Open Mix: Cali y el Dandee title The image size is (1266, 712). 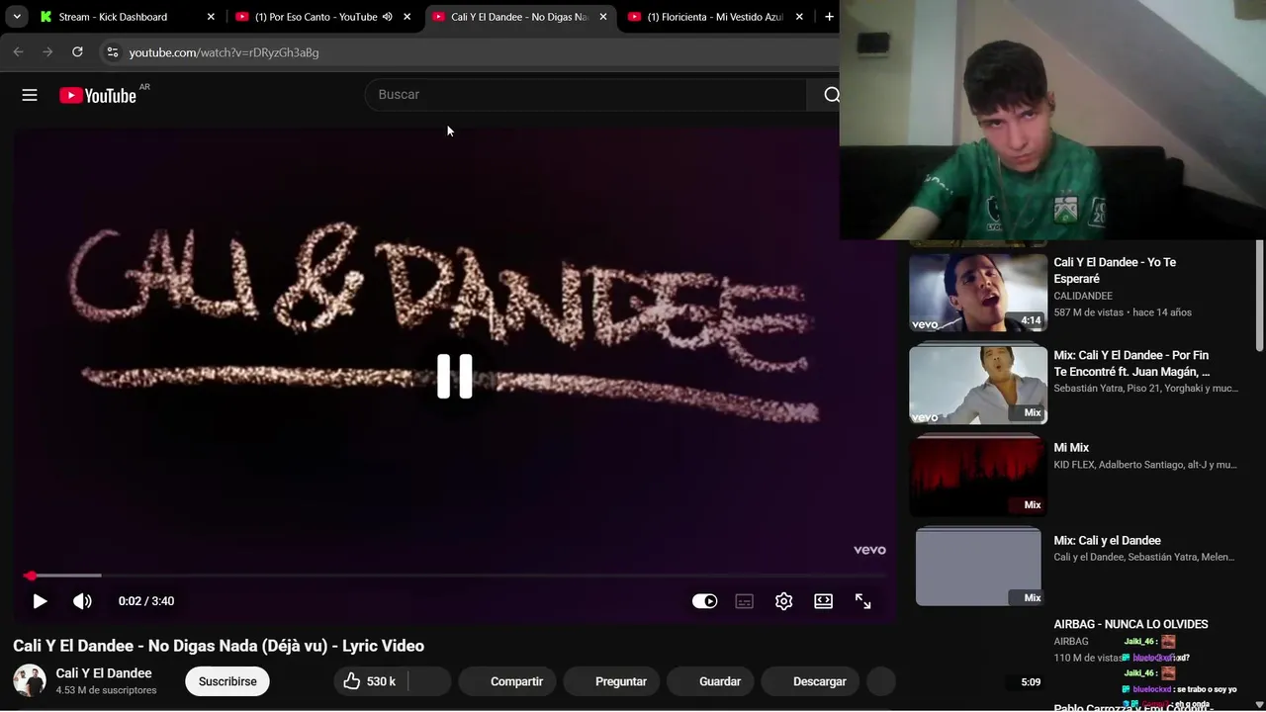point(1107,541)
